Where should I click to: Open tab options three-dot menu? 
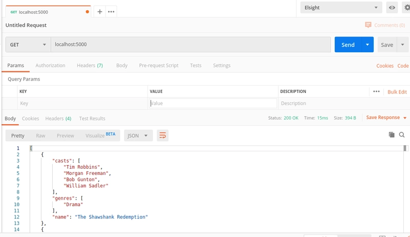[111, 12]
